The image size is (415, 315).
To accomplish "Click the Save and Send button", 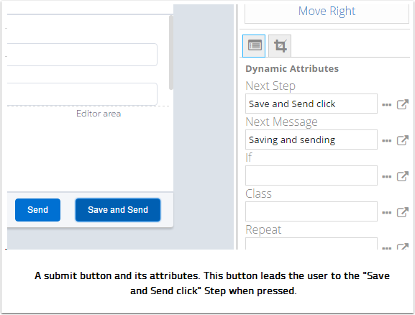I will click(118, 210).
